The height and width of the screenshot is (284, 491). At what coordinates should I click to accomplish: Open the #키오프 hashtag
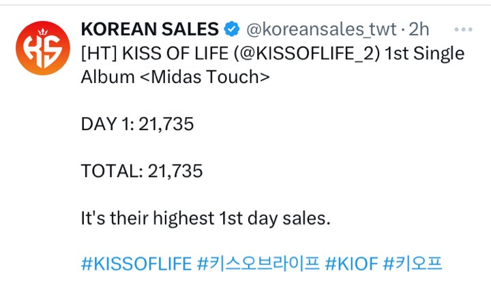tap(413, 264)
